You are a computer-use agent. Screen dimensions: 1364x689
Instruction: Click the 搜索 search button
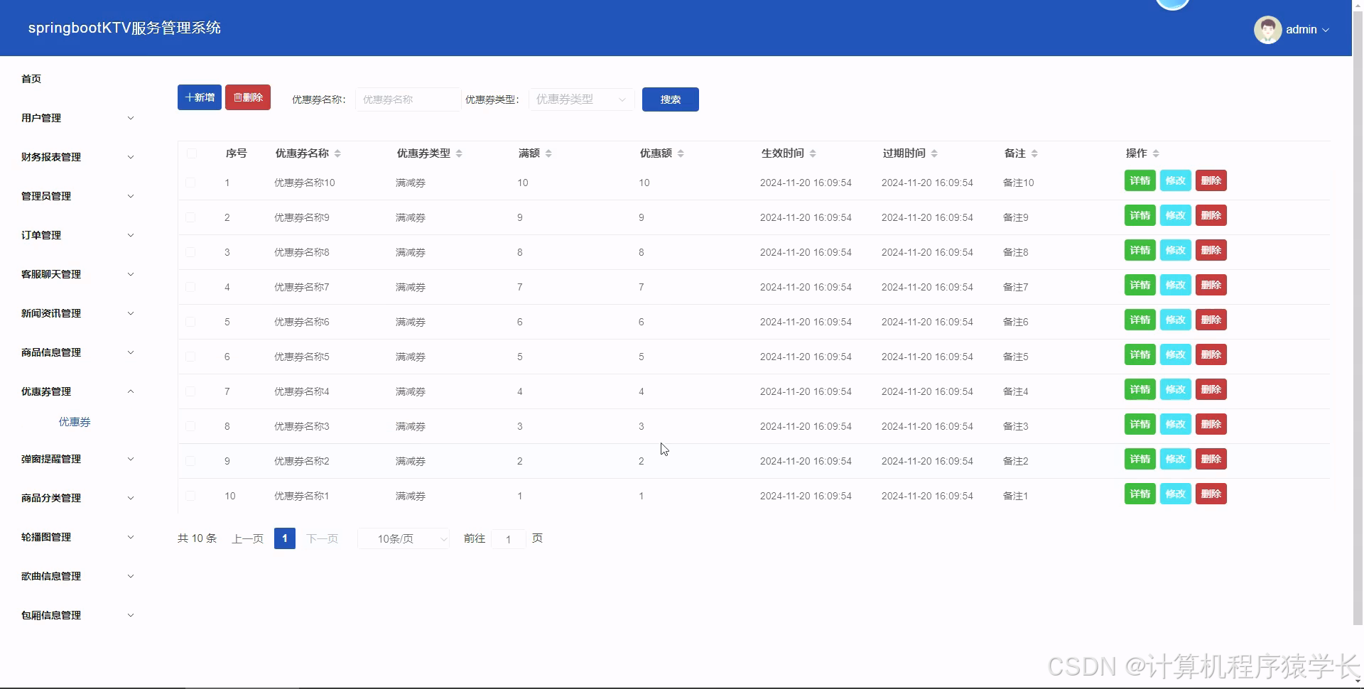(x=669, y=99)
